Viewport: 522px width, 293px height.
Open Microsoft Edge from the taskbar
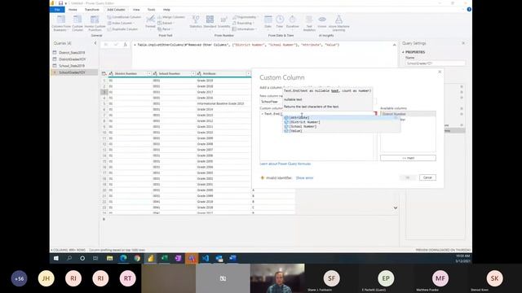(123, 258)
